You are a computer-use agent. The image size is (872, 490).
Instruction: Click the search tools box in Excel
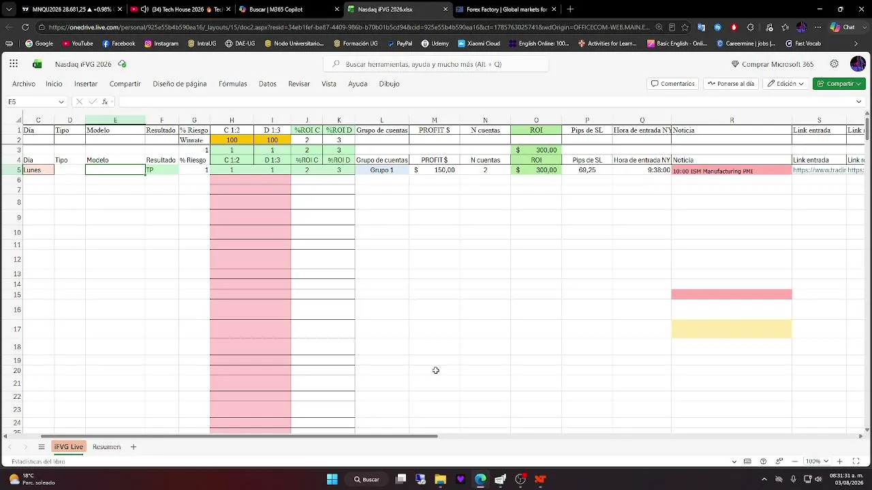click(x=436, y=64)
